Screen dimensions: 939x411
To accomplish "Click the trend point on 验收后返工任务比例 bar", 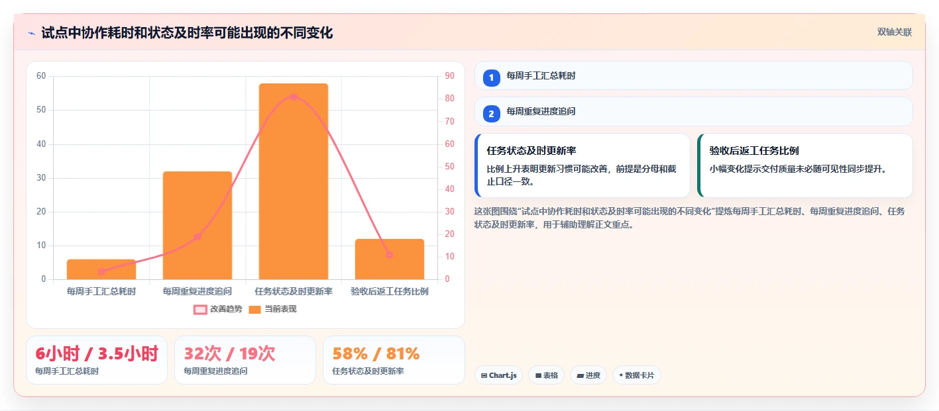I will (390, 254).
